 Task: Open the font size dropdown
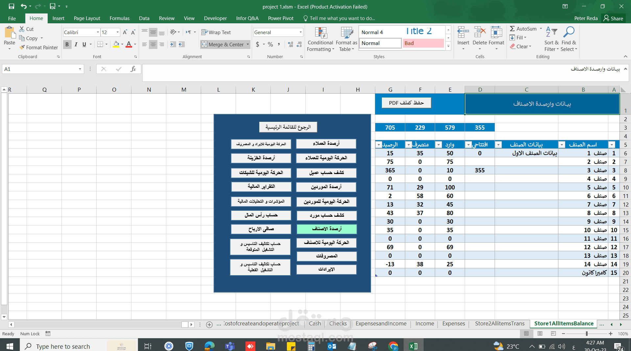point(118,32)
